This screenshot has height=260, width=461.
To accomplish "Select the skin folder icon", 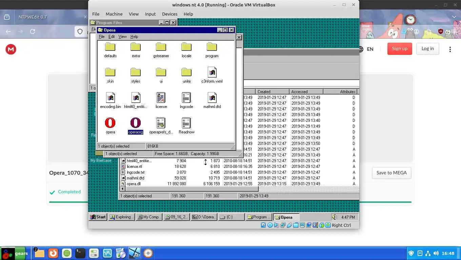I will (x=110, y=72).
